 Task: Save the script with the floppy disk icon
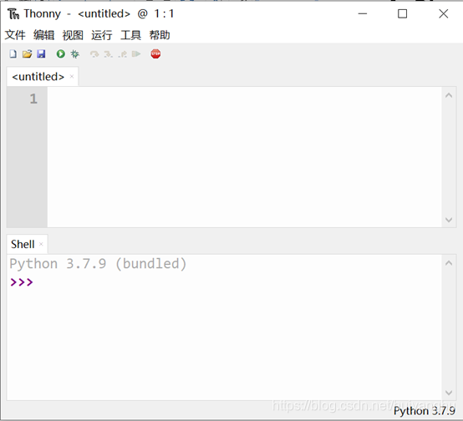41,54
